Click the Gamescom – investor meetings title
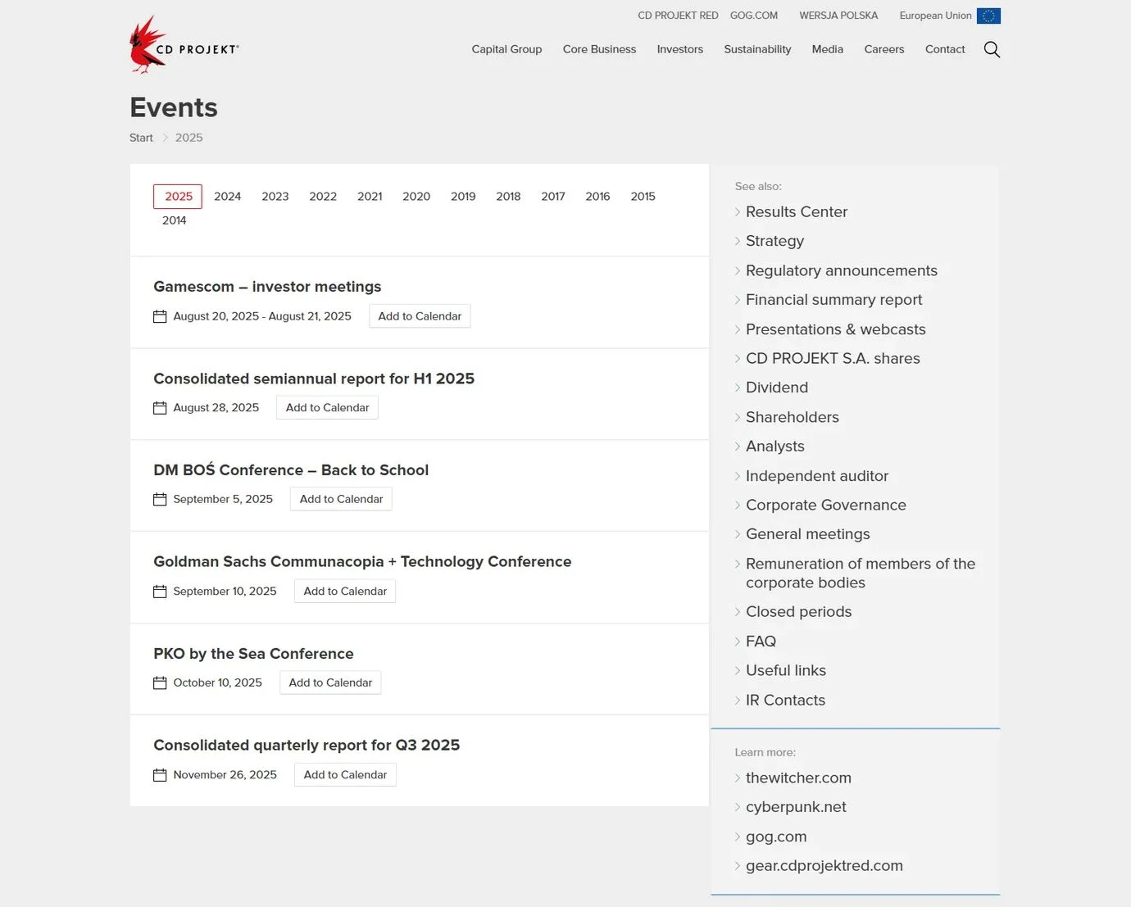This screenshot has height=907, width=1131. (267, 287)
